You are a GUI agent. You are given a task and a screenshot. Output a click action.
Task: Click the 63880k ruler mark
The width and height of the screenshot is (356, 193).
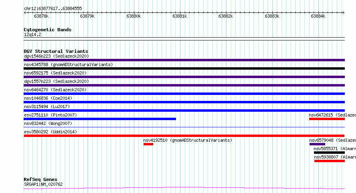click(134, 16)
